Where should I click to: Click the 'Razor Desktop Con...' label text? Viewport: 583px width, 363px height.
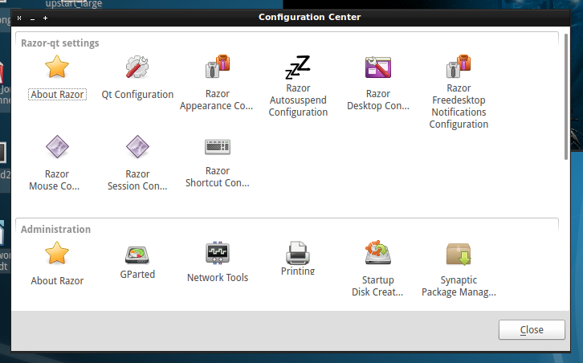pos(378,100)
